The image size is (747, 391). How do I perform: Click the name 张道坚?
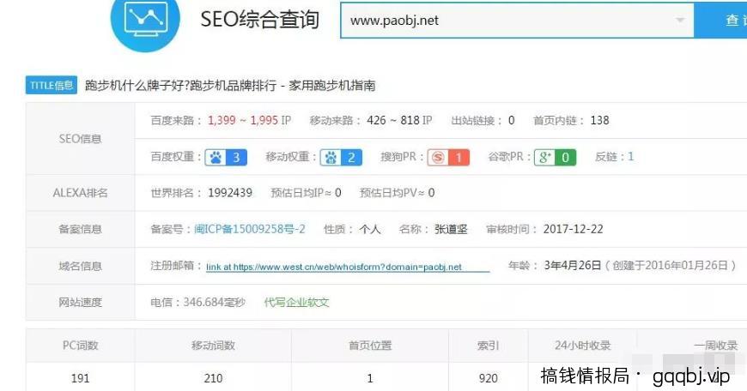click(451, 229)
